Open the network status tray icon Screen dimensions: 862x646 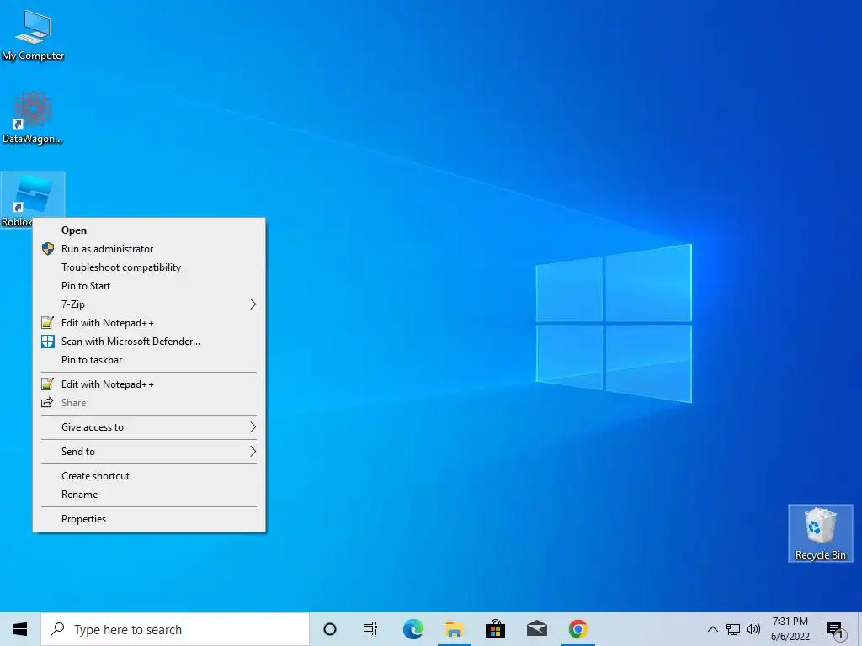coord(733,629)
